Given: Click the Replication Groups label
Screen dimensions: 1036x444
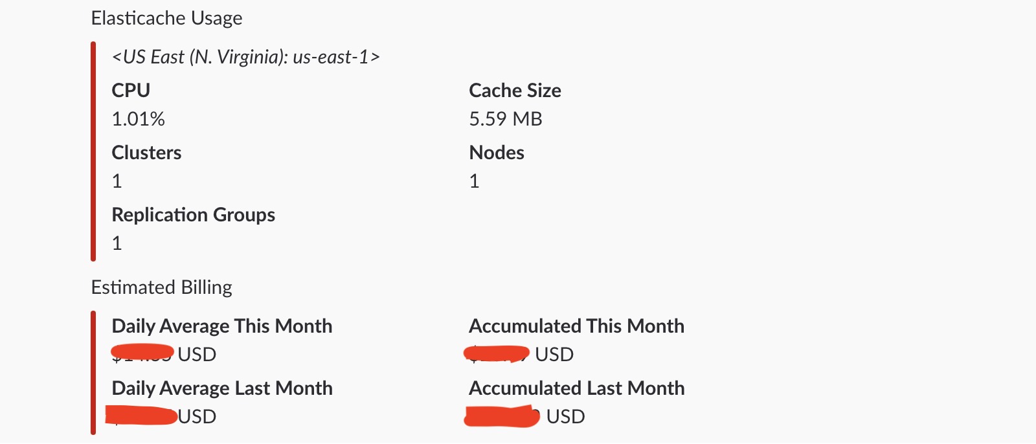Looking at the screenshot, I should [193, 214].
